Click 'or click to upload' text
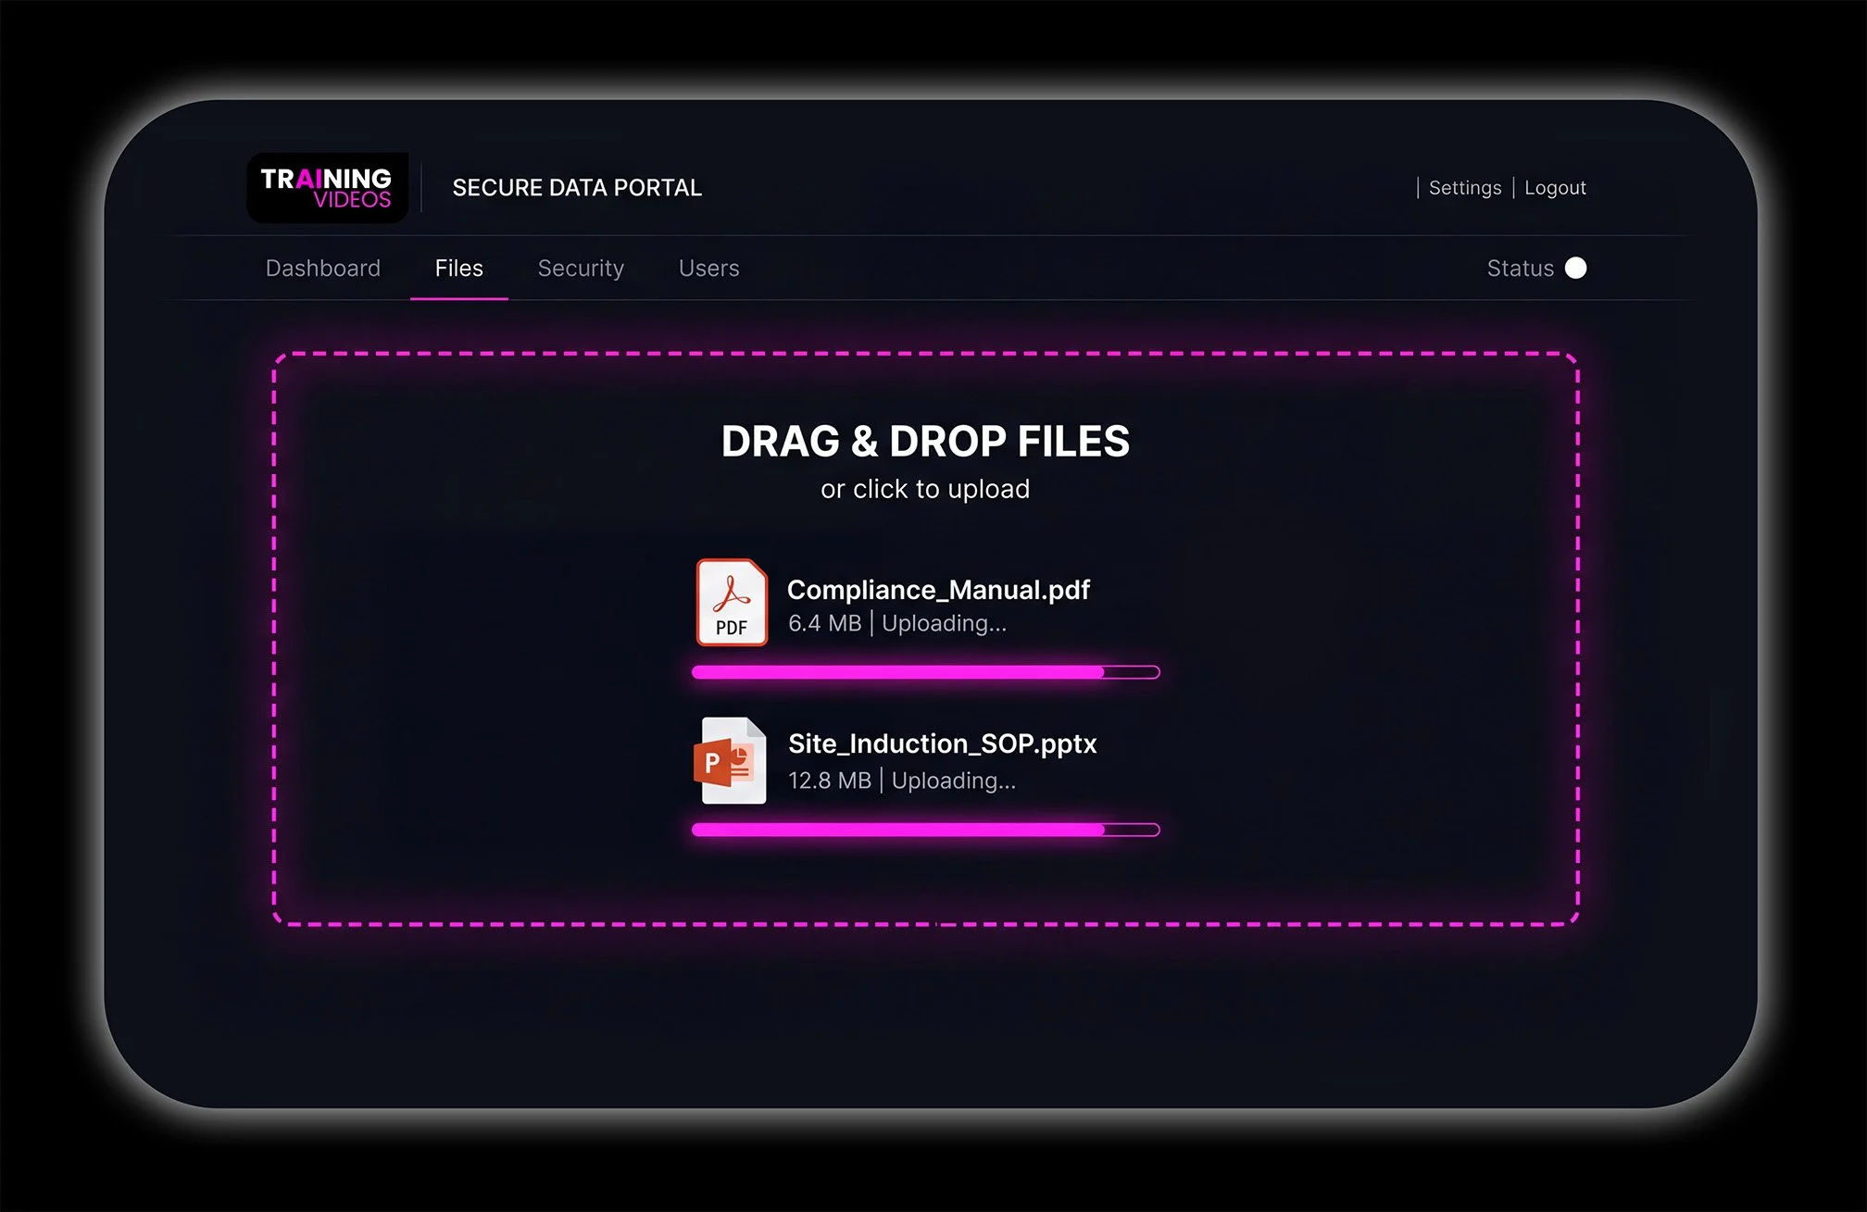The width and height of the screenshot is (1867, 1212). point(925,489)
